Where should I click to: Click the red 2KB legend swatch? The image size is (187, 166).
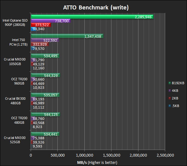point(170,98)
